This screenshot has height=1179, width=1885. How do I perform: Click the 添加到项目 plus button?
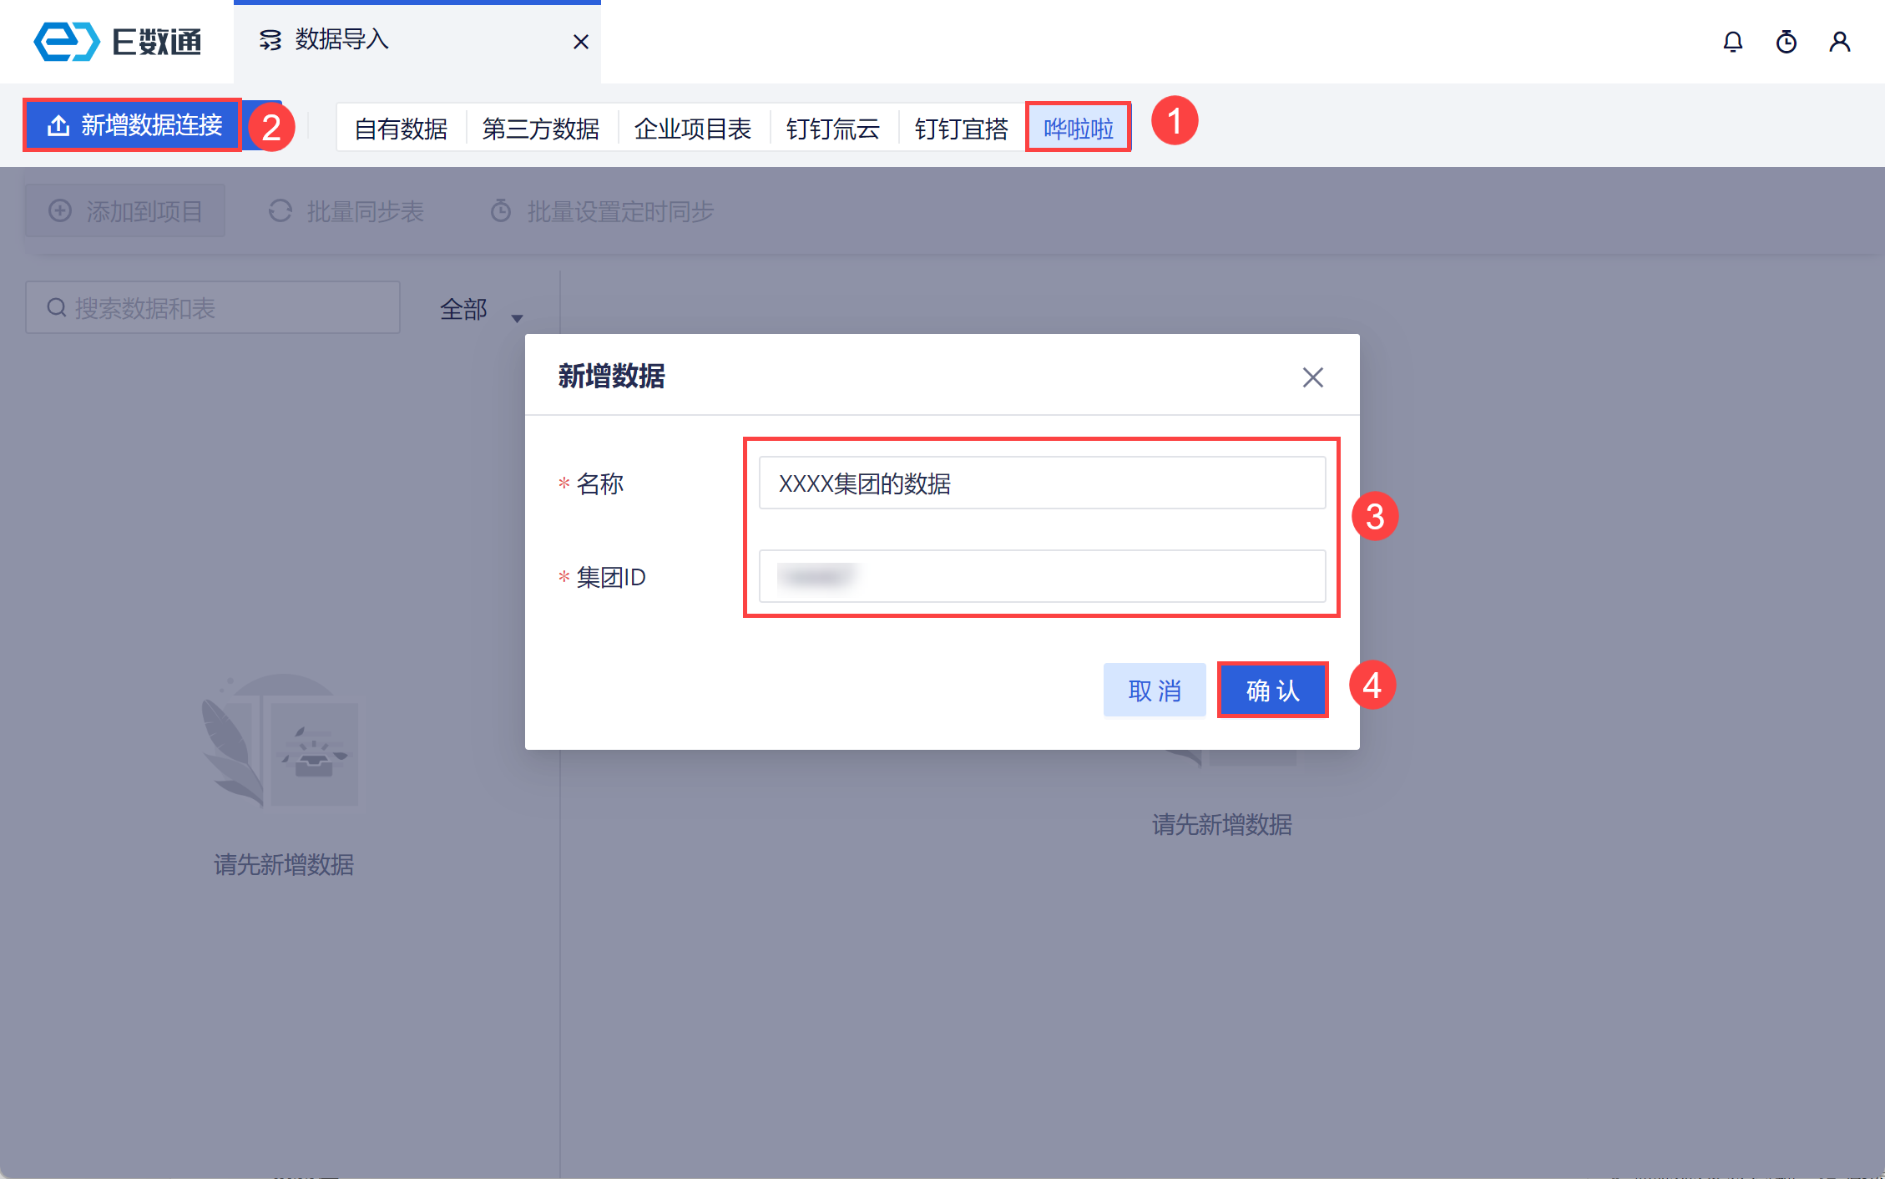[x=125, y=211]
